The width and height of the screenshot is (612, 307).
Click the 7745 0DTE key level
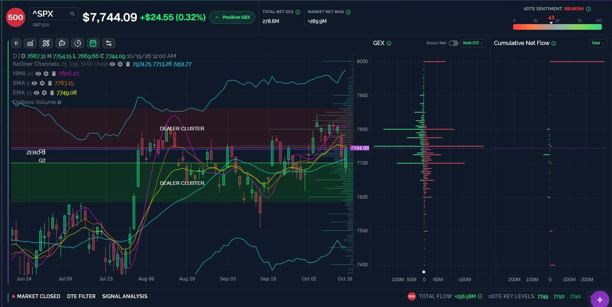[x=543, y=297]
